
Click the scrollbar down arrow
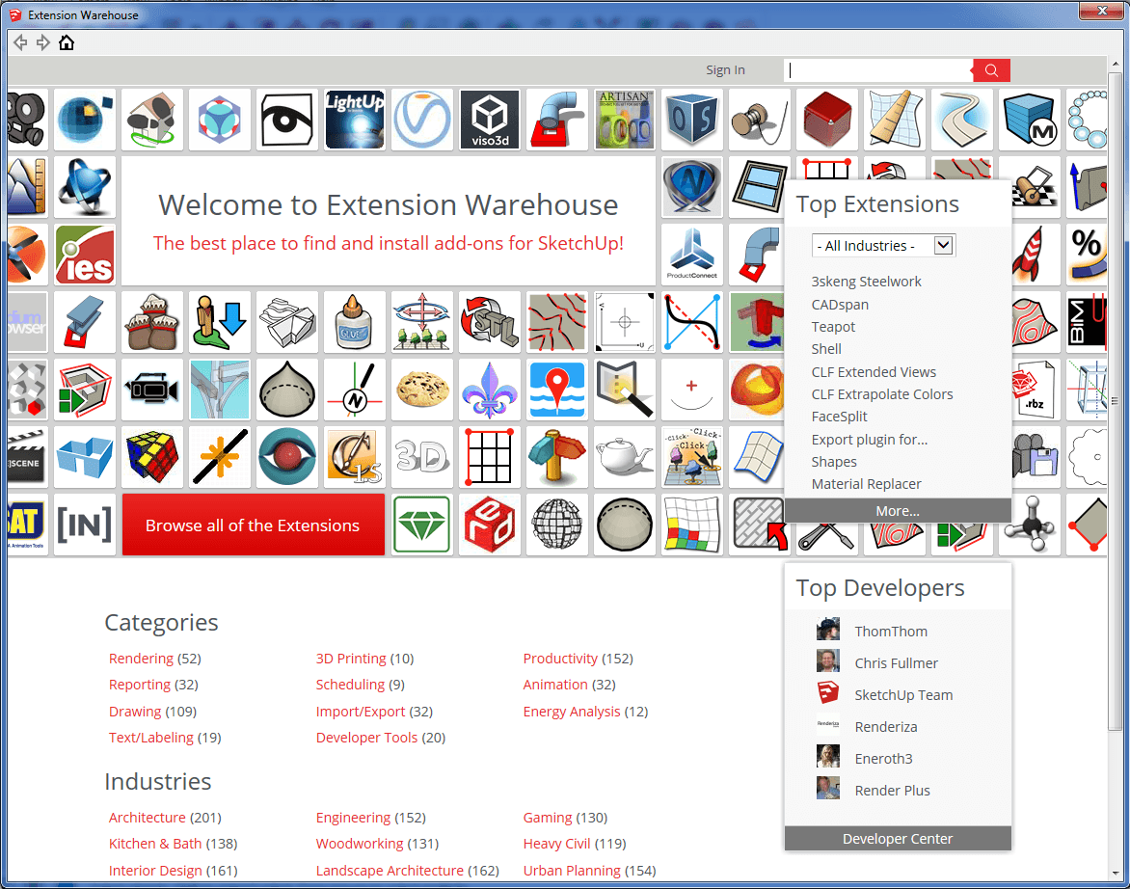[1116, 874]
